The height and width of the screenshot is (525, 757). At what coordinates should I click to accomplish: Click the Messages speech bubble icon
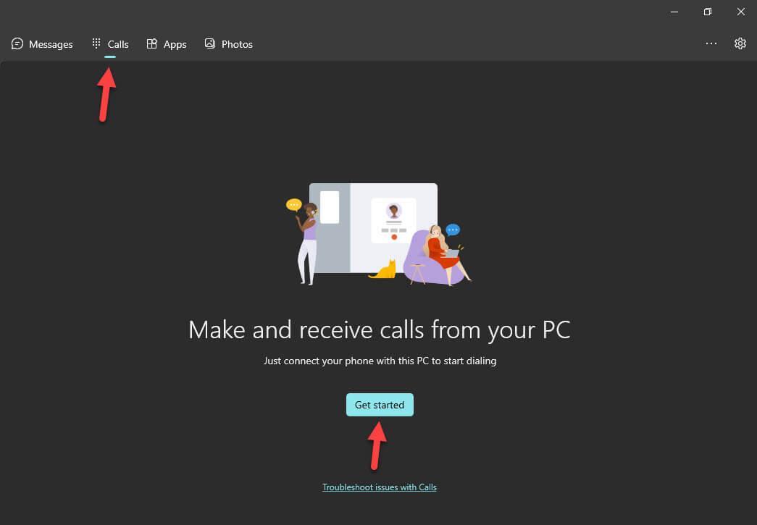[x=17, y=44]
